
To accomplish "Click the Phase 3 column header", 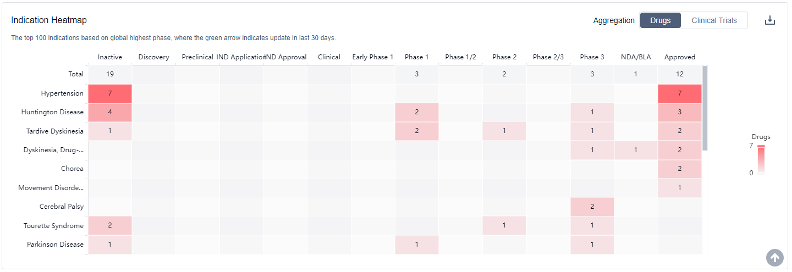I will click(592, 57).
